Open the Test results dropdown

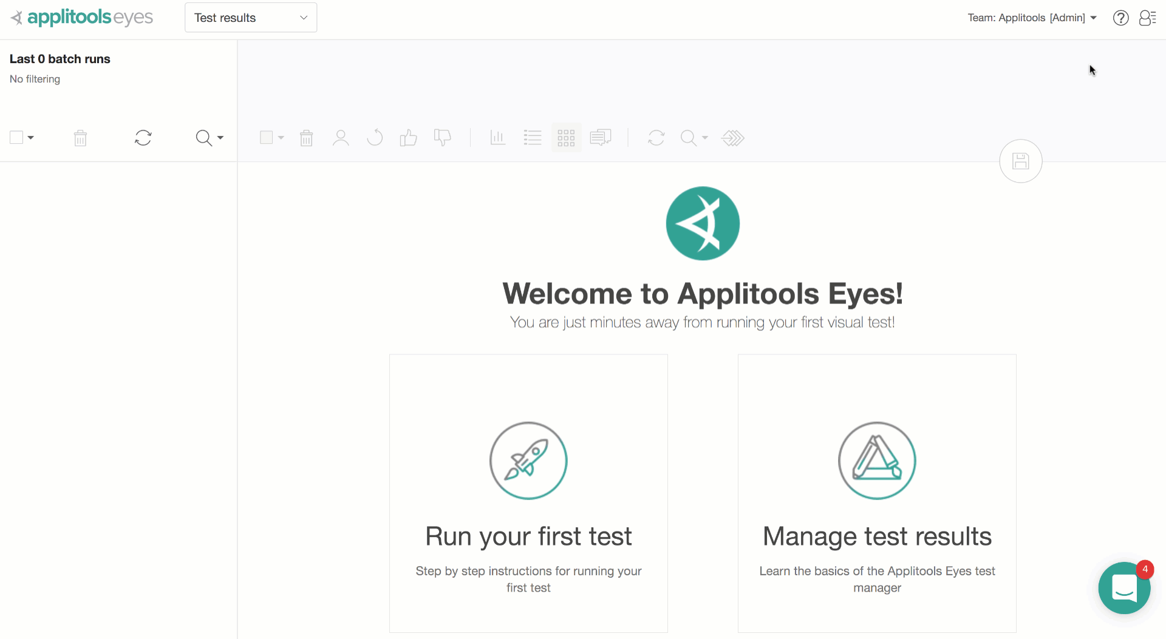pyautogui.click(x=250, y=18)
